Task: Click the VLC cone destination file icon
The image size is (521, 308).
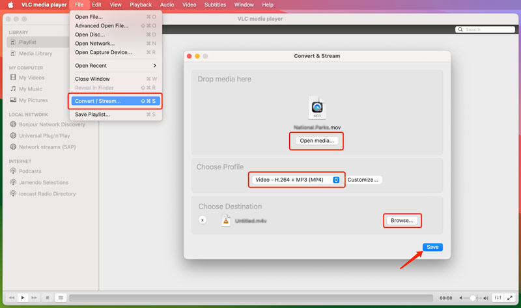Action: 226,220
